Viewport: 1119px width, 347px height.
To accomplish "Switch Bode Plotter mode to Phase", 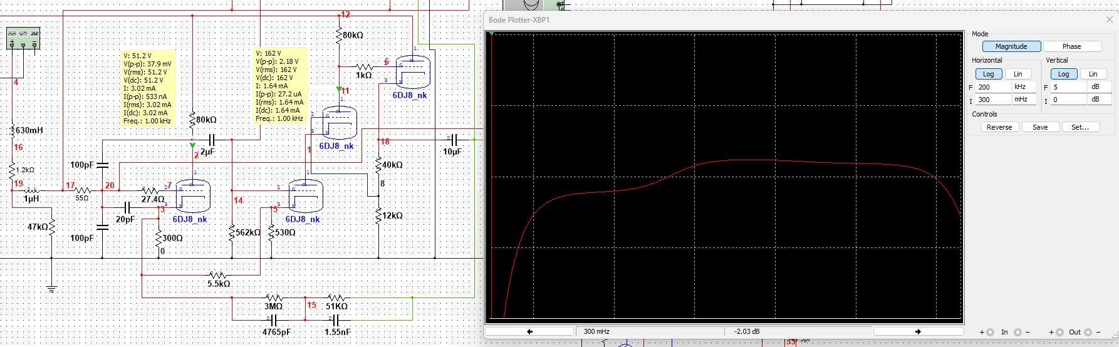I will (1071, 46).
